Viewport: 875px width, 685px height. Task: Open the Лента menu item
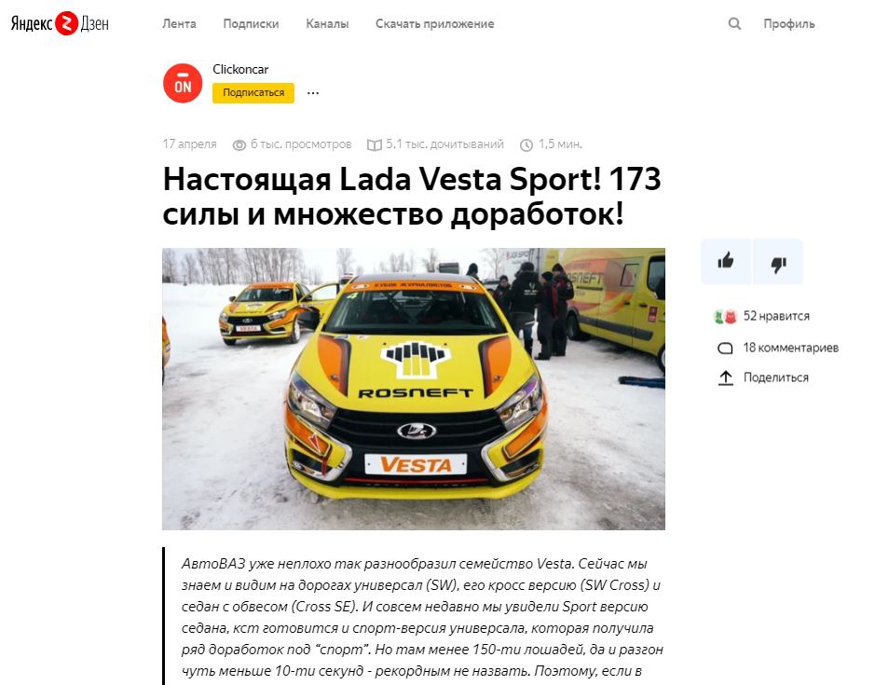[x=179, y=24]
